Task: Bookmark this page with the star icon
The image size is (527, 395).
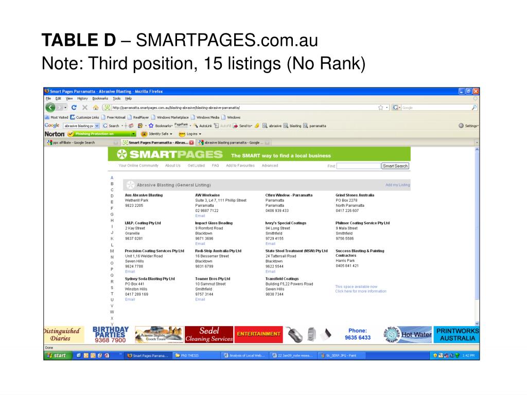Action: (x=380, y=107)
